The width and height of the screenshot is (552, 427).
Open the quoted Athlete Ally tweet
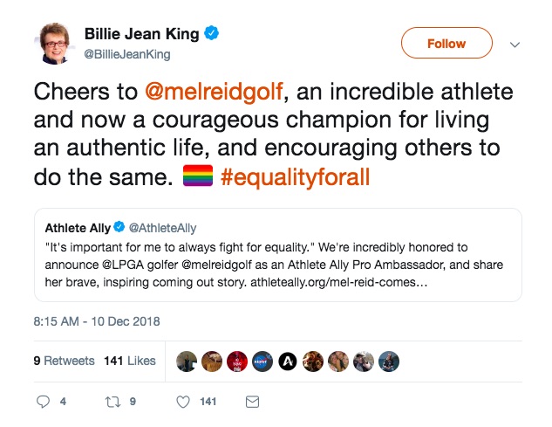[x=278, y=255]
